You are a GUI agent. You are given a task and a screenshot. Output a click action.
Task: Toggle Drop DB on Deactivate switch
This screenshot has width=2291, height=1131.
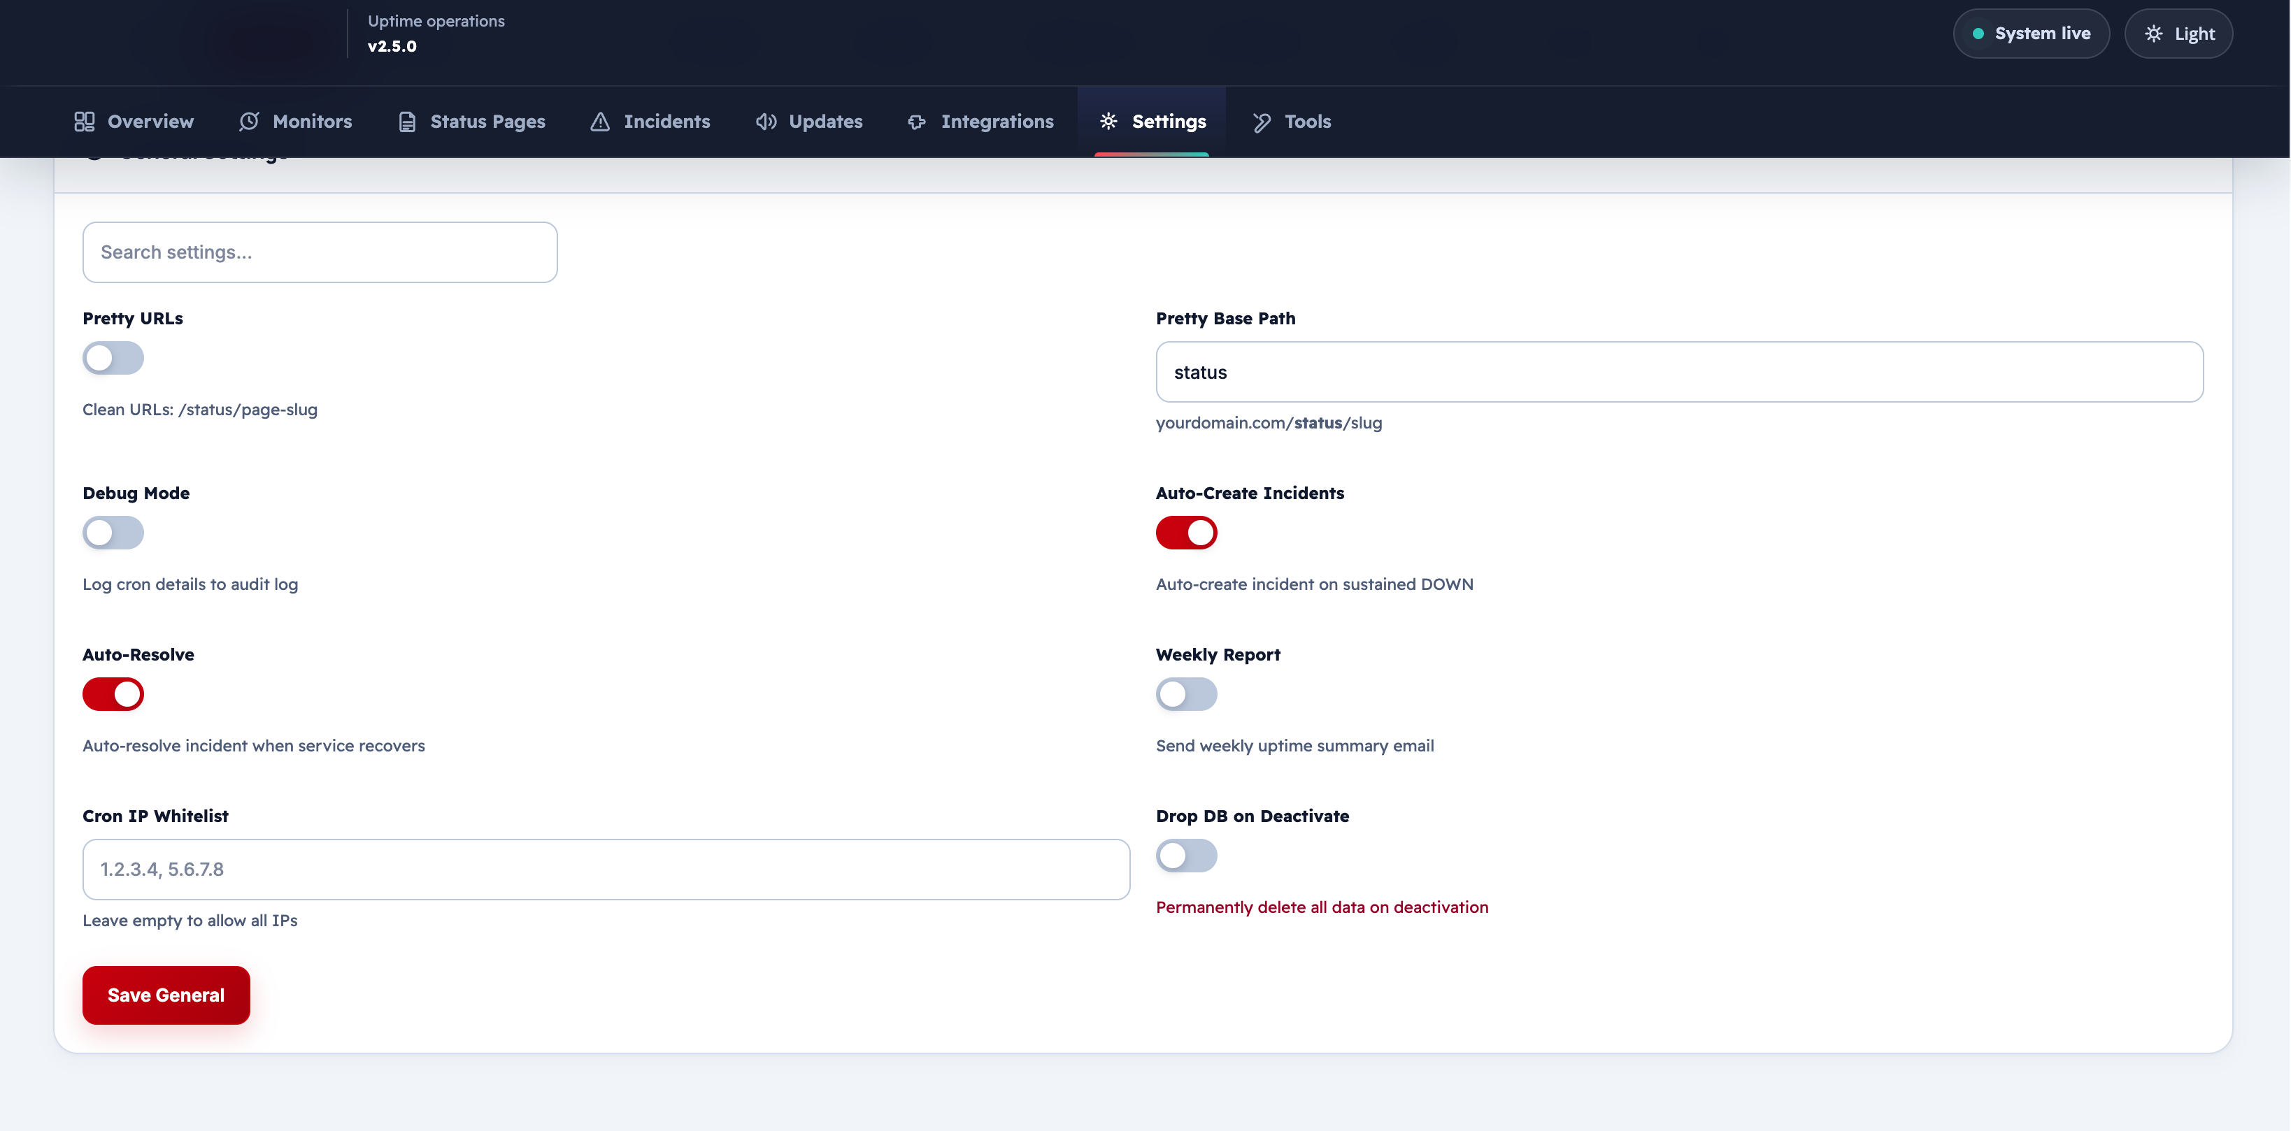coord(1186,856)
